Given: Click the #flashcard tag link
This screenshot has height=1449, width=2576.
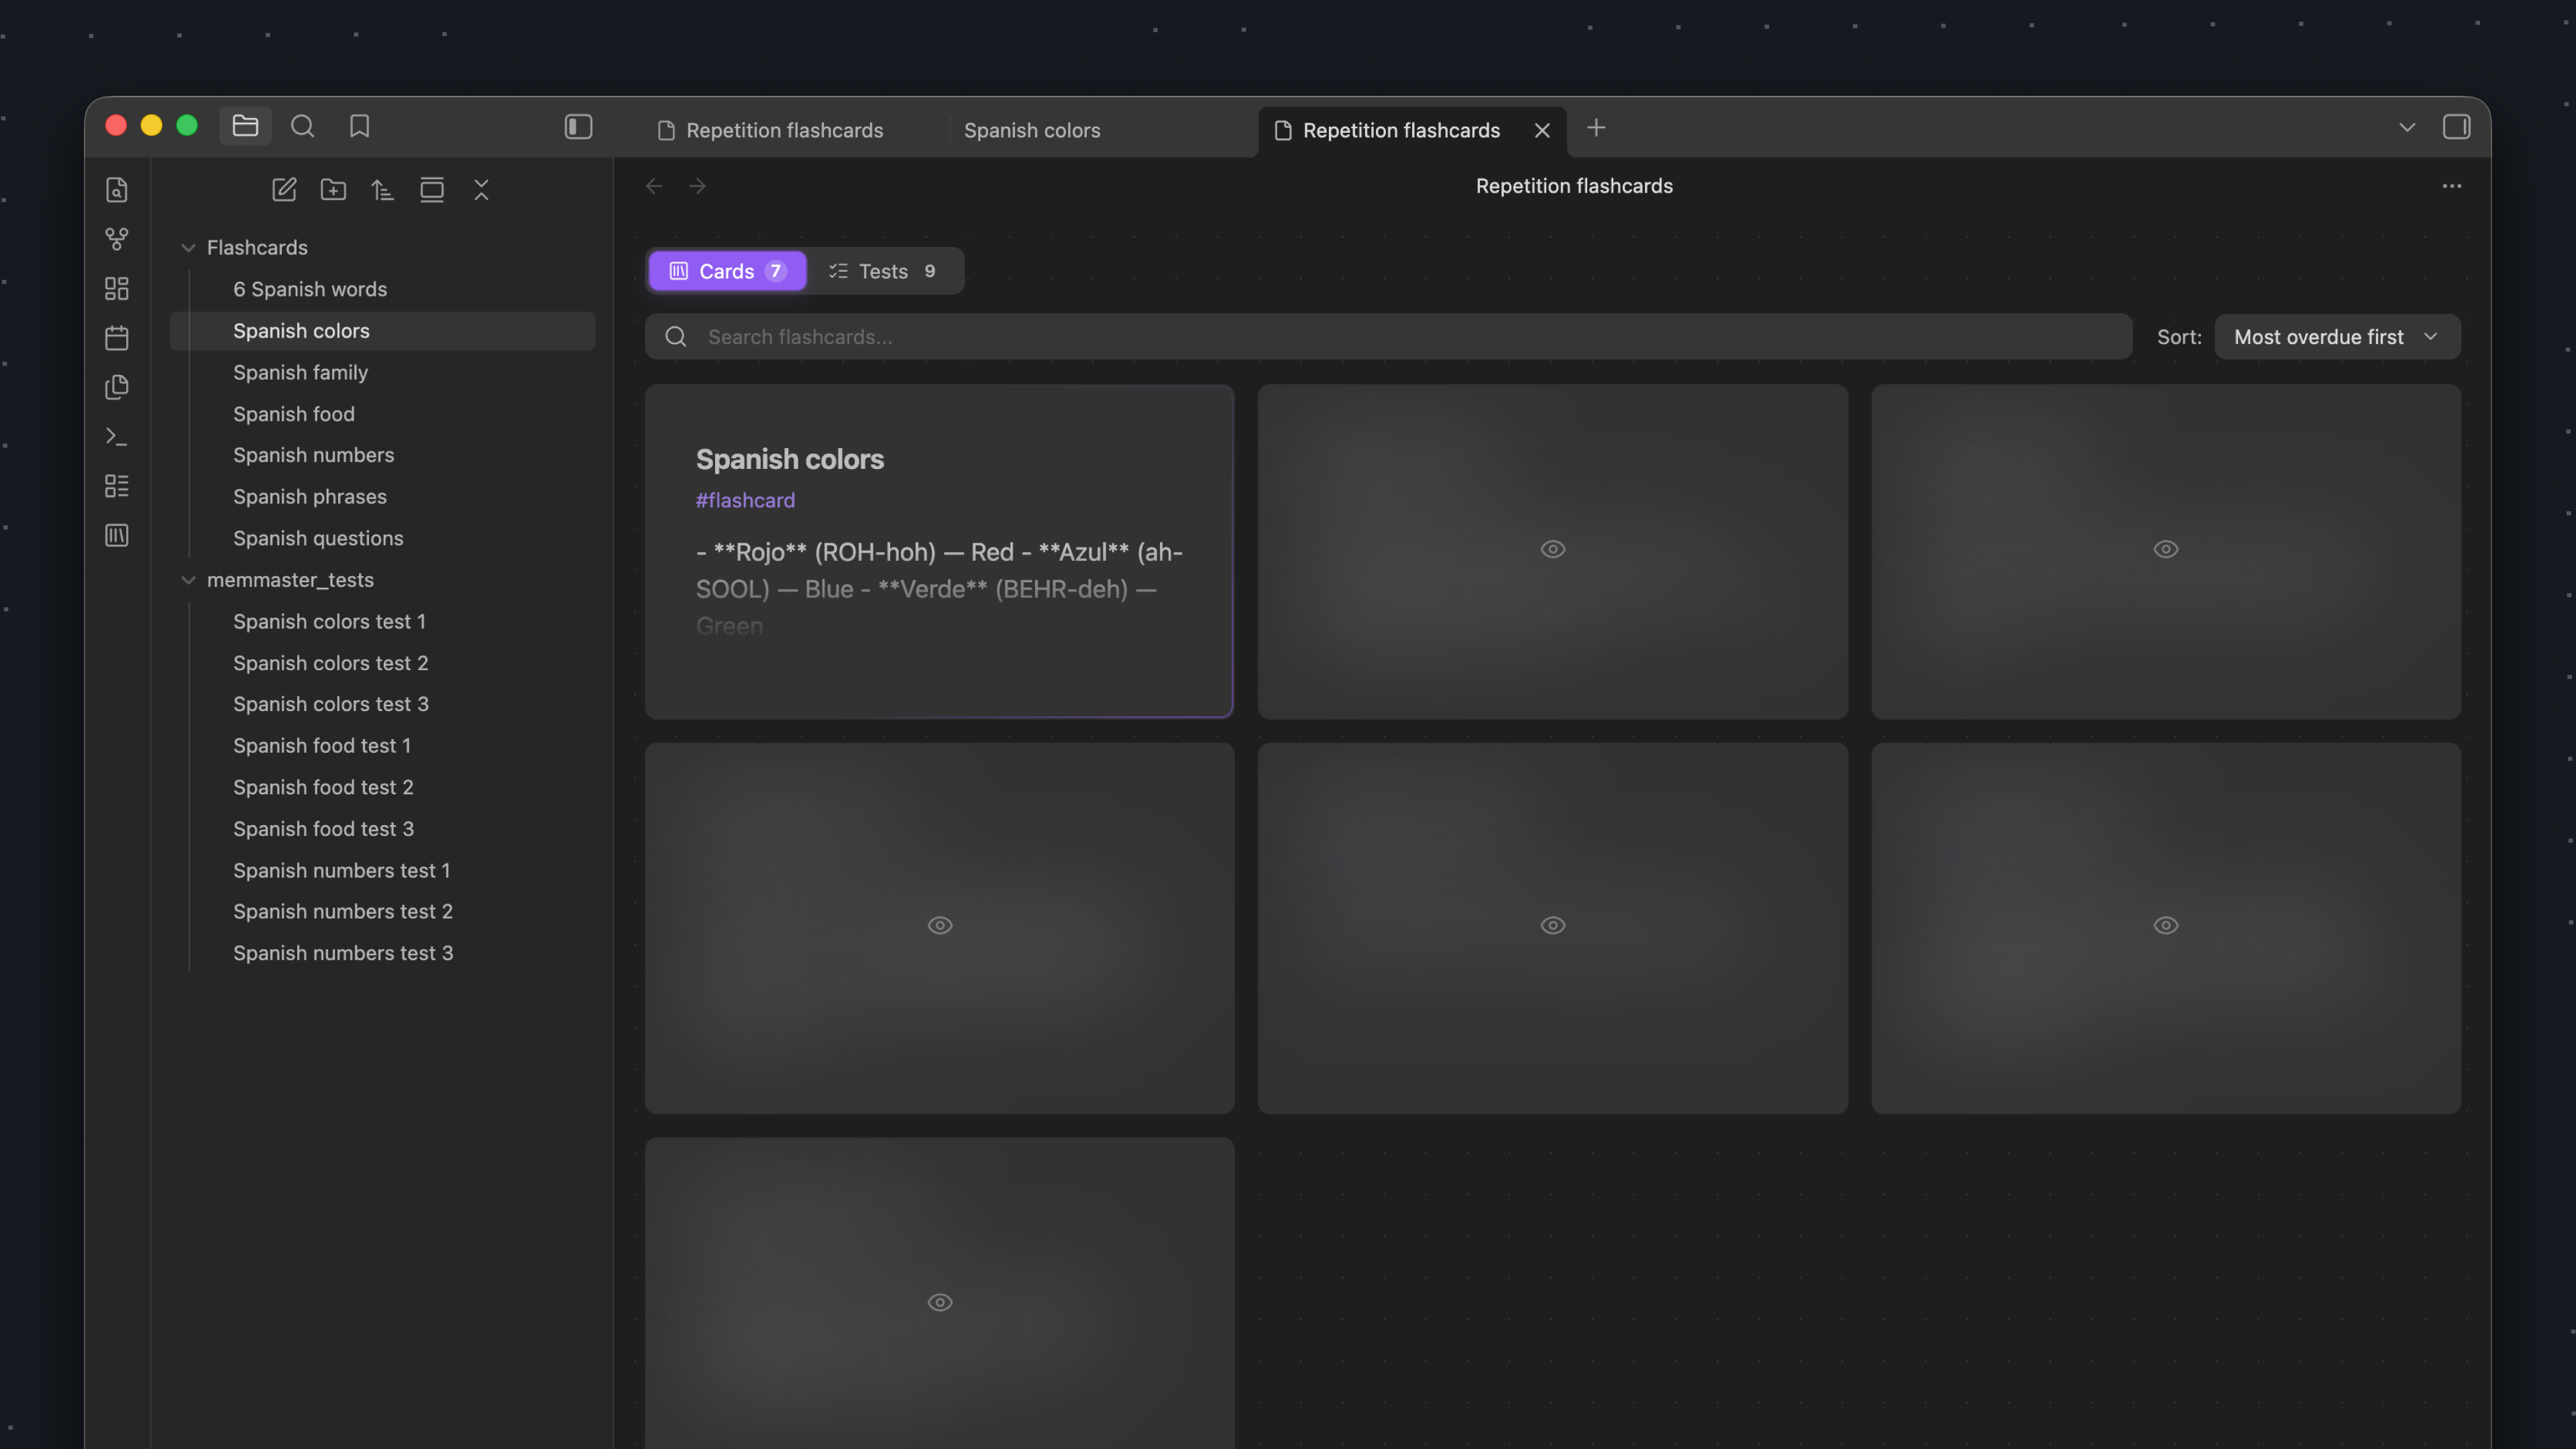Looking at the screenshot, I should tap(745, 500).
